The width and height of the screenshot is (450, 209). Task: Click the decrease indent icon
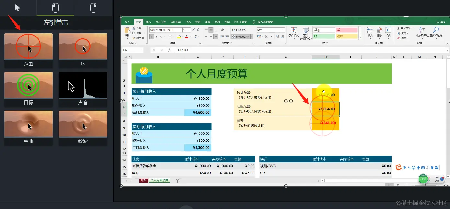(x=222, y=37)
